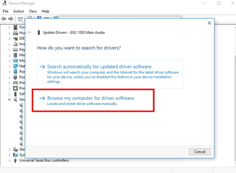Screen dimensions: 236x173
Task: Open the File menu
Action: 5,11
